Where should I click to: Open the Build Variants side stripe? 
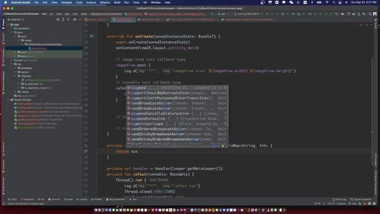coord(3,185)
